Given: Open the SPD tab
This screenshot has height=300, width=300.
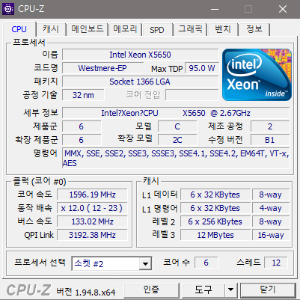Looking at the screenshot, I should pyautogui.click(x=157, y=30).
